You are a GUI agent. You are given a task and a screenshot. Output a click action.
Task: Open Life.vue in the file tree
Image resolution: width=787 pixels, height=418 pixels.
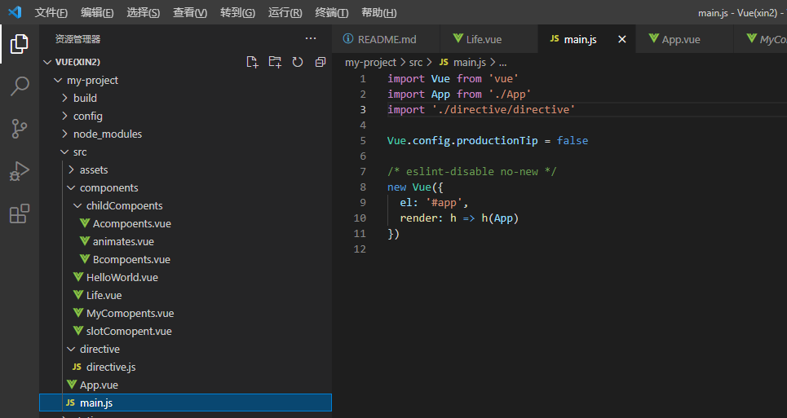(104, 295)
